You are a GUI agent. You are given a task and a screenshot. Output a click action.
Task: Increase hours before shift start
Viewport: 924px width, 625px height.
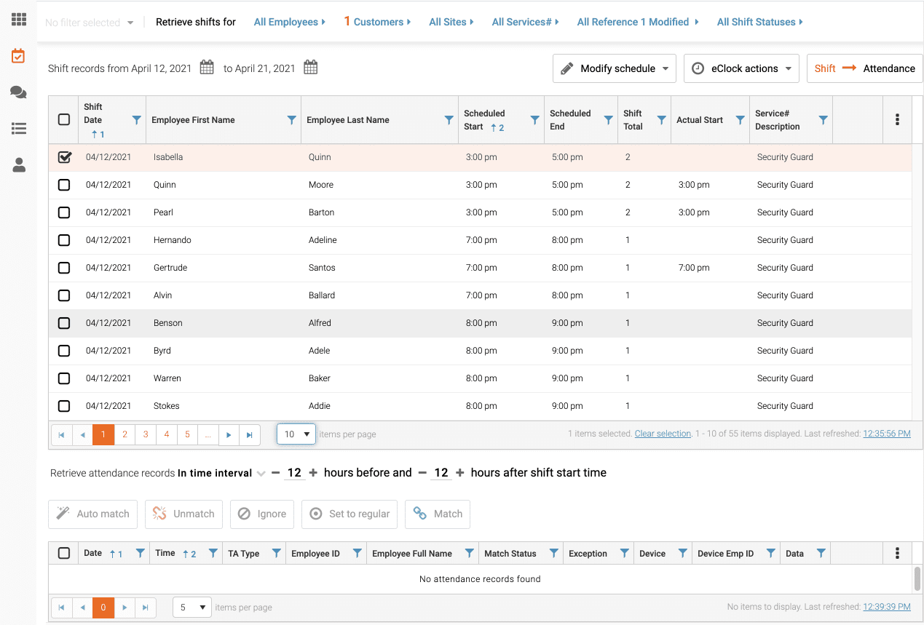point(313,473)
